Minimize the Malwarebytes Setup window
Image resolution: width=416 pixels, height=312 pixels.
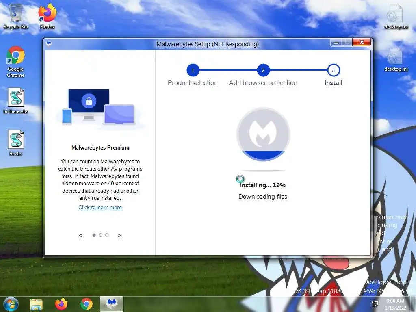[x=336, y=42]
